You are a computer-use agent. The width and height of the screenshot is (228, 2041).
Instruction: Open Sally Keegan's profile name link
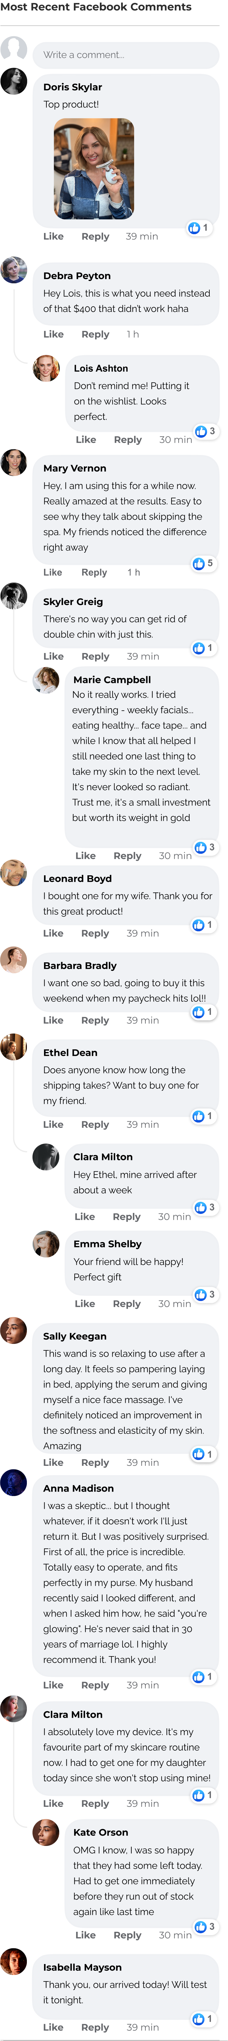(74, 1336)
